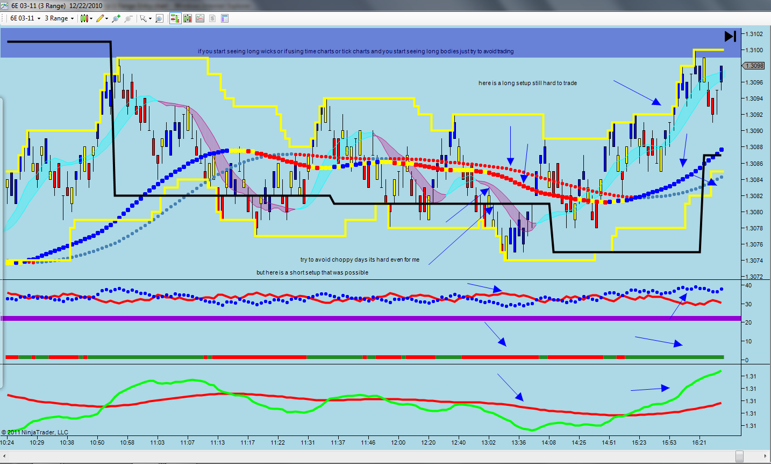Open the Data Series candles icon
771x464 pixels.
(x=188, y=18)
